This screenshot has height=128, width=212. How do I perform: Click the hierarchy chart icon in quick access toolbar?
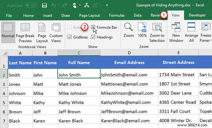[x=87, y=6]
